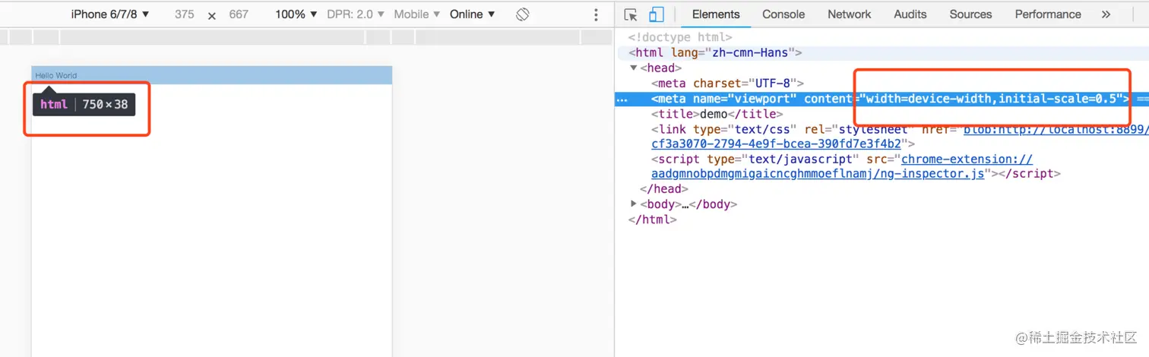1149x357 pixels.
Task: Open the iPhone 6/7/8 device dropdown
Action: (x=110, y=14)
